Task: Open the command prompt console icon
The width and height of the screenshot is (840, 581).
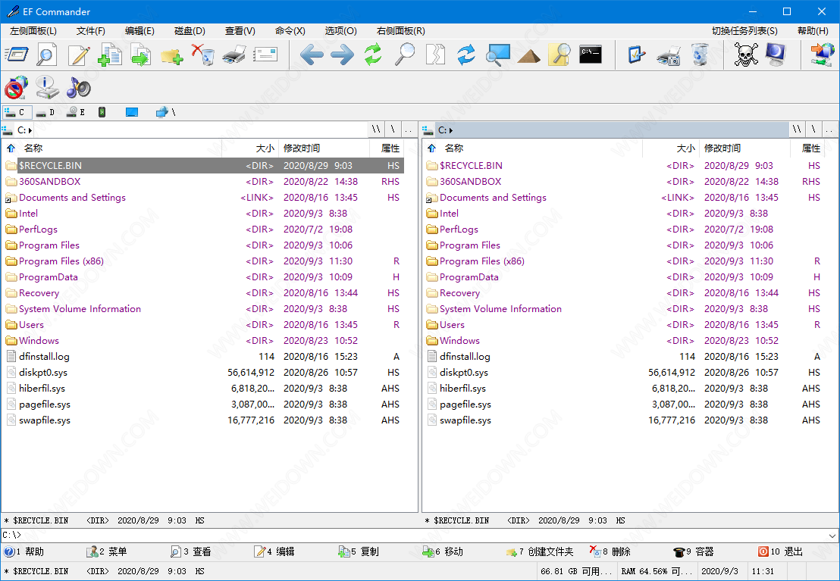Action: click(x=591, y=54)
